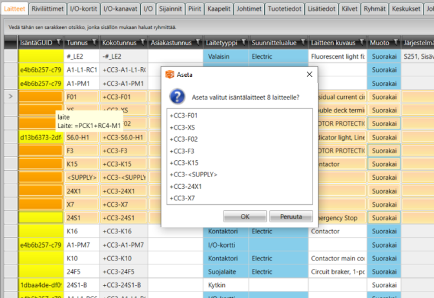This screenshot has width=434, height=298.
Task: Click the filter icon in Tunnus column header
Action: click(x=94, y=43)
